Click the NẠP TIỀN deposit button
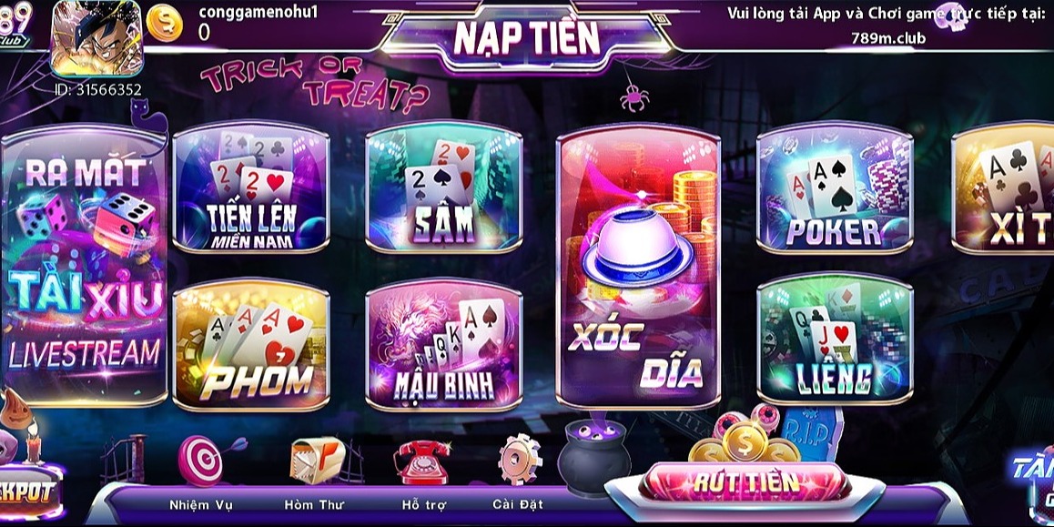Screen dimensions: 1054x527 point(526,37)
